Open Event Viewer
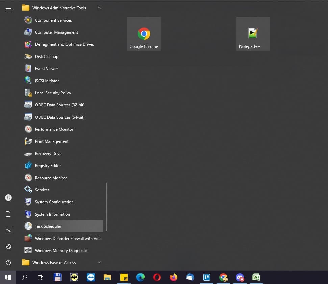Image resolution: width=328 pixels, height=284 pixels. tap(62, 68)
